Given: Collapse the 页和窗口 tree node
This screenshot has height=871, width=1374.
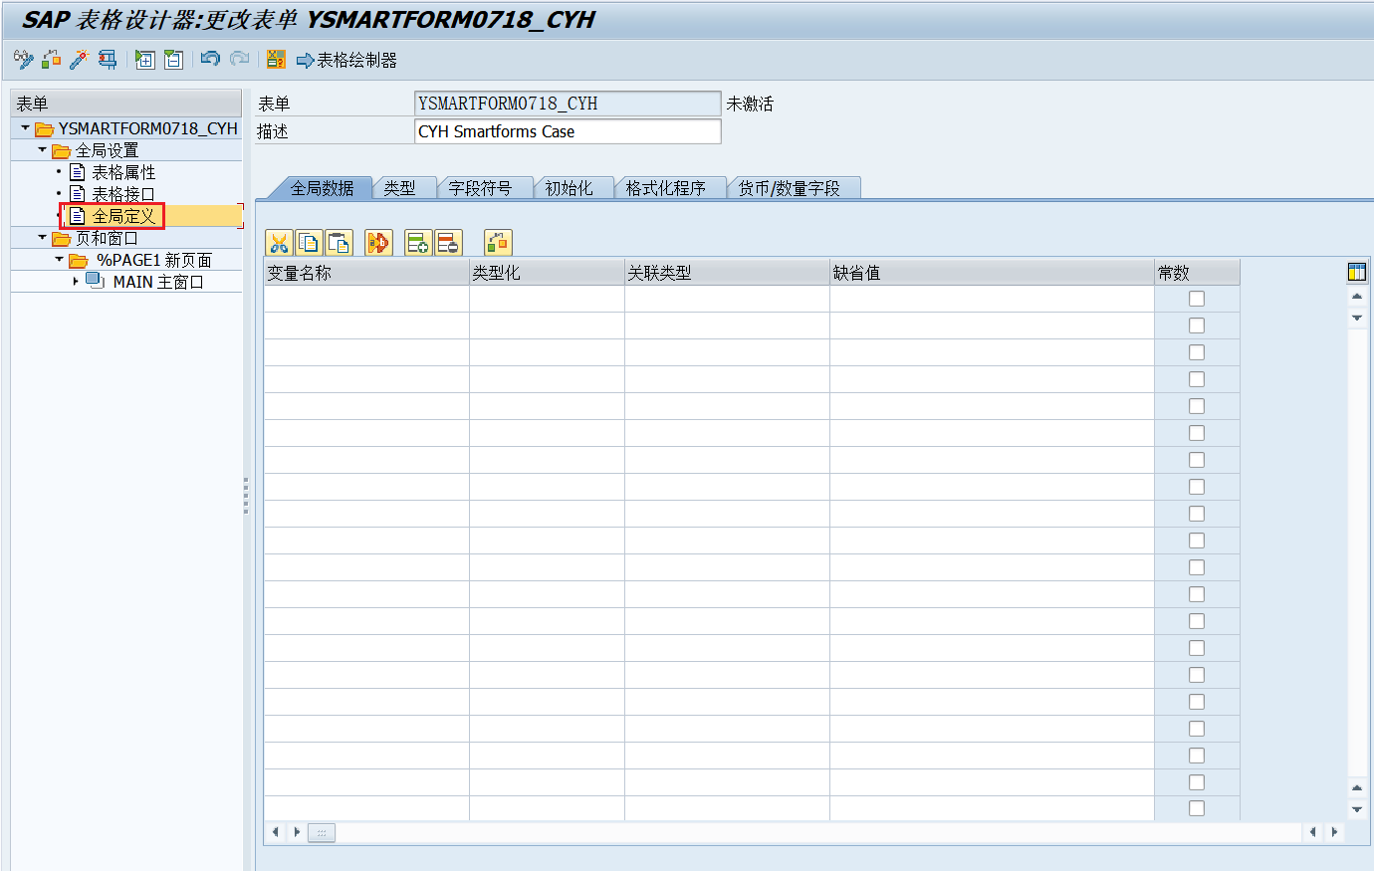Looking at the screenshot, I should [42, 237].
